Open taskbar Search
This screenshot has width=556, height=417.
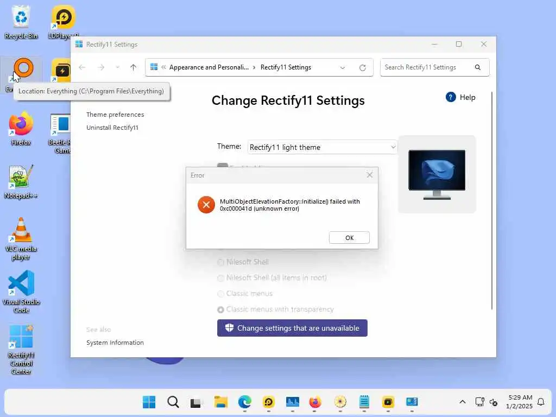pos(173,402)
